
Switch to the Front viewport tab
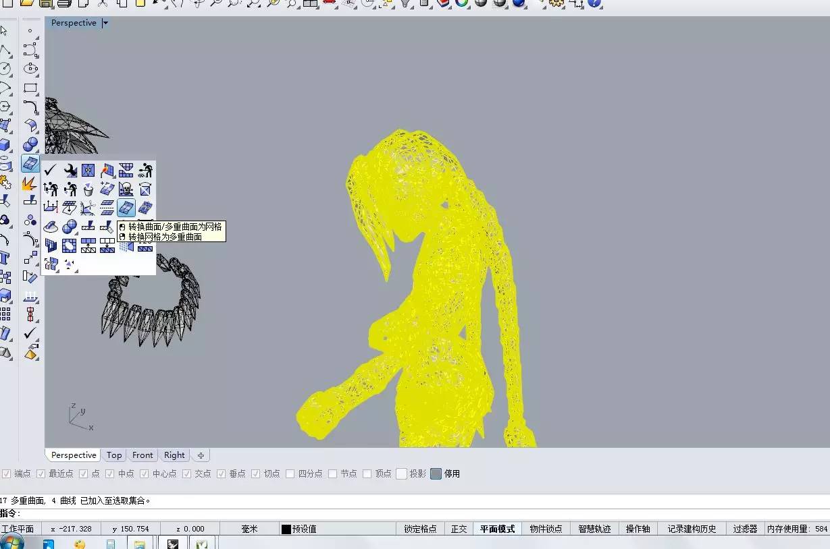coord(142,455)
